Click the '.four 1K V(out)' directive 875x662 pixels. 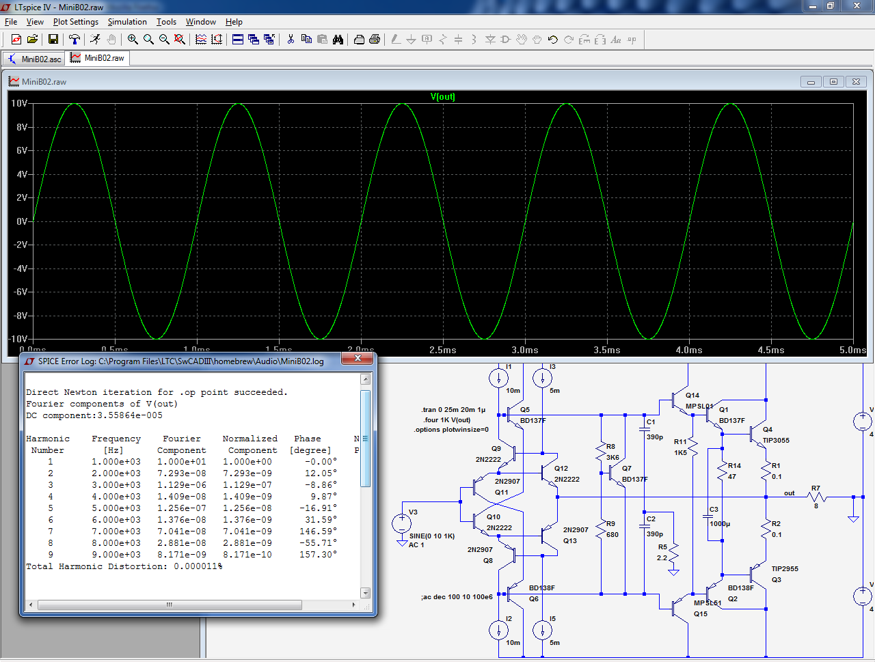coord(447,420)
